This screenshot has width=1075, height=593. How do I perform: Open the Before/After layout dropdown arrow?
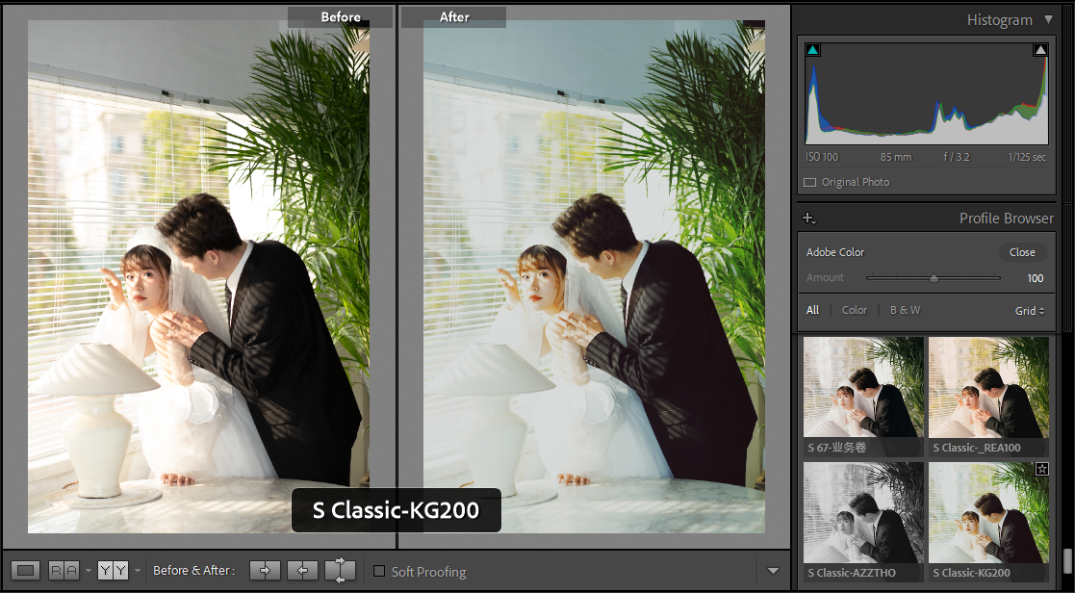[x=136, y=571]
